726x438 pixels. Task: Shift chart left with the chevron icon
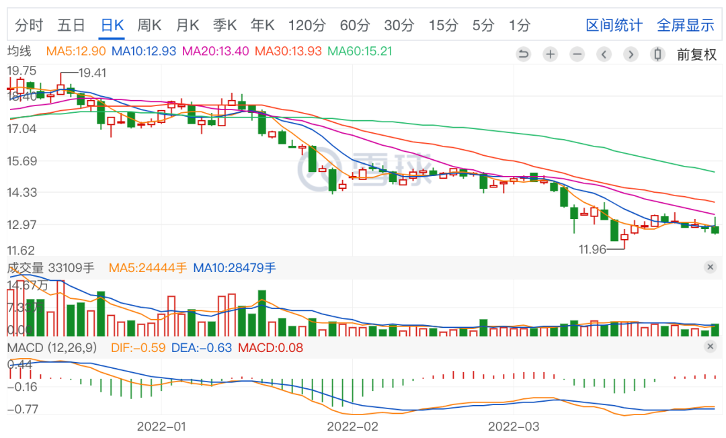point(604,54)
